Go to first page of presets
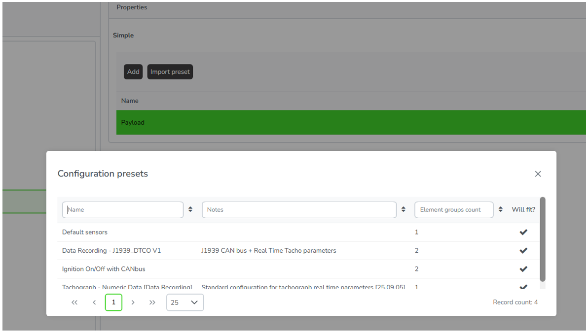The height and width of the screenshot is (333, 588). click(74, 302)
